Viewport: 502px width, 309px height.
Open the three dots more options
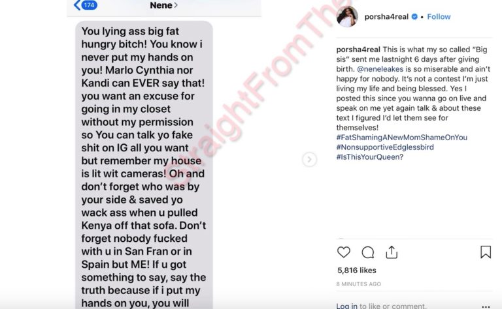pyautogui.click(x=486, y=306)
